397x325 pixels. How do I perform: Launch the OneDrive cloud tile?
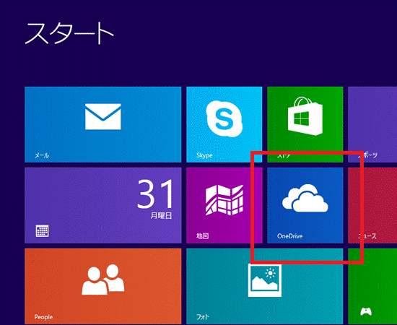pyautogui.click(x=305, y=205)
